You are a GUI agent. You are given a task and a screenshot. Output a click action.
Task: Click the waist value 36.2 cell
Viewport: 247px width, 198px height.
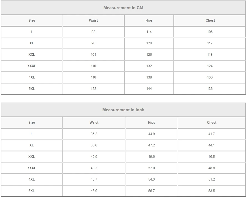(94, 134)
